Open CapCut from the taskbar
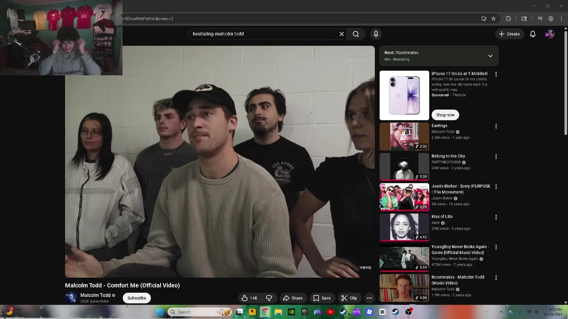The image size is (568, 319). 383,312
